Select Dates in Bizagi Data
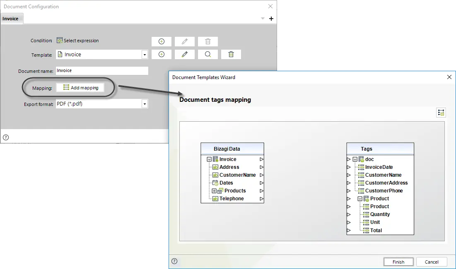The width and height of the screenshot is (456, 269). (226, 183)
